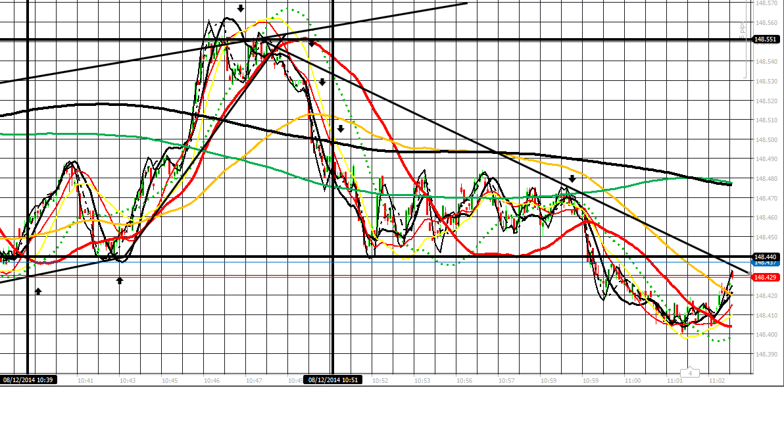Image resolution: width=784 pixels, height=421 pixels.
Task: Click the rightmost down arrow marker near 10:59
Action: [572, 178]
